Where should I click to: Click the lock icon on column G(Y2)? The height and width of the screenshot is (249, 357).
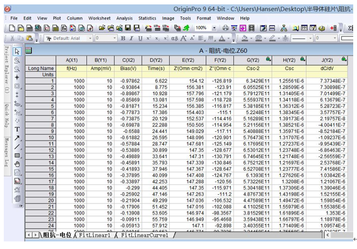click(269, 59)
